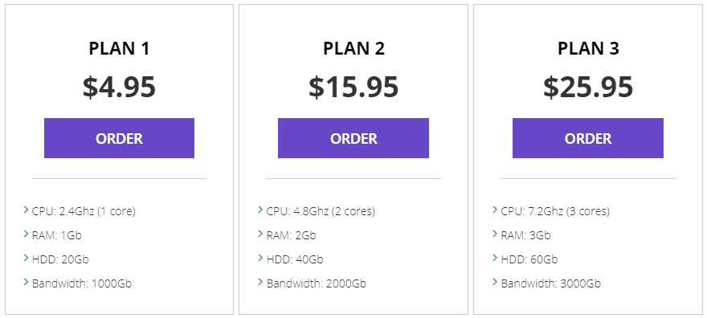Click the chevron next to RAM: 2Gb
The height and width of the screenshot is (318, 707).
tap(260, 234)
